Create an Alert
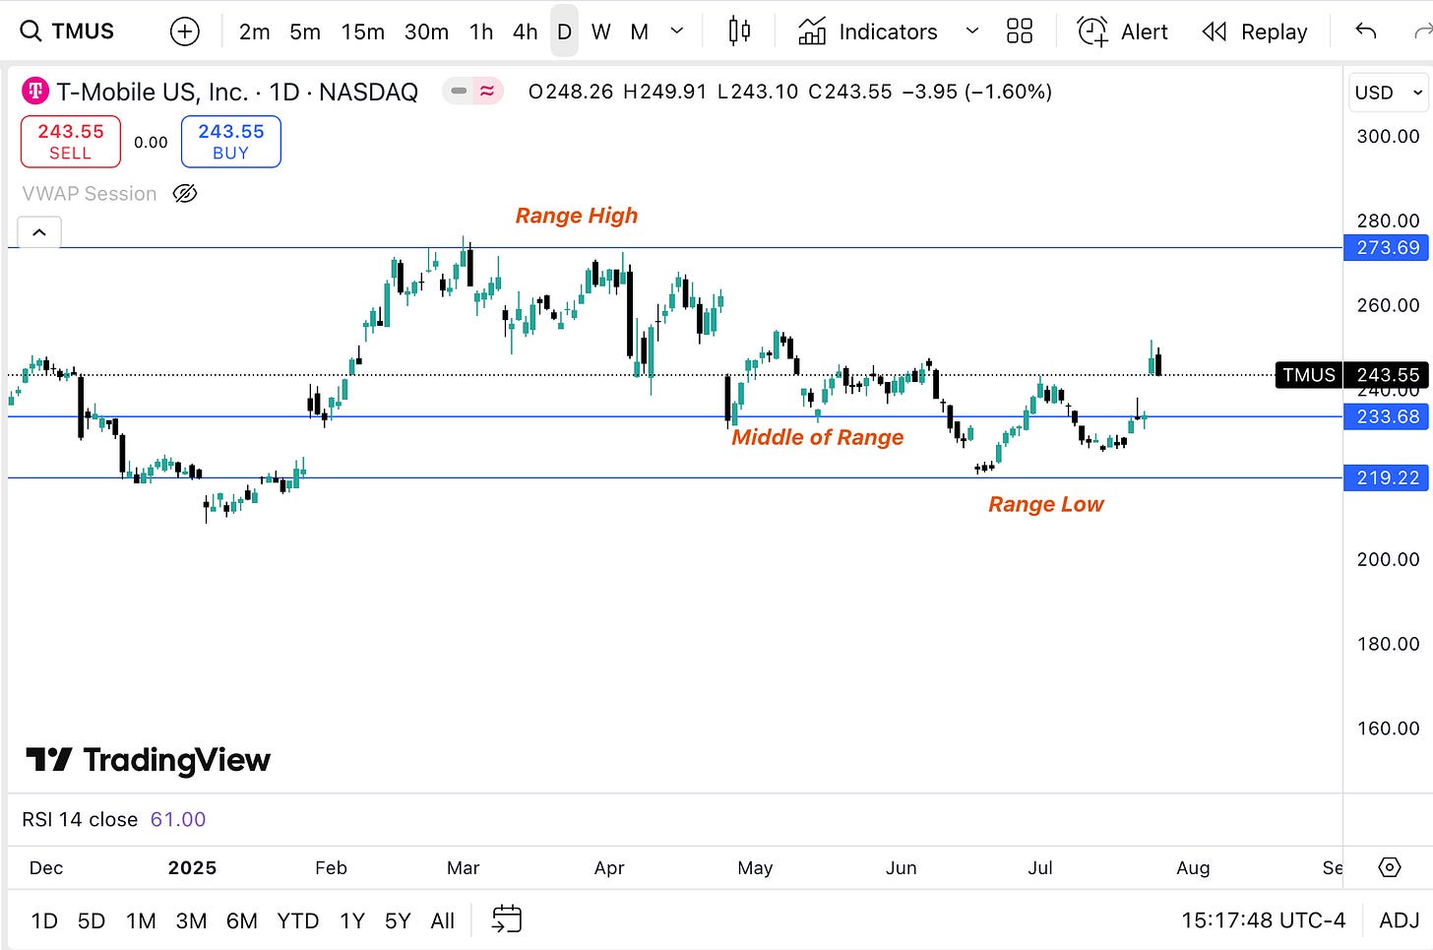1433x950 pixels. pos(1123,32)
